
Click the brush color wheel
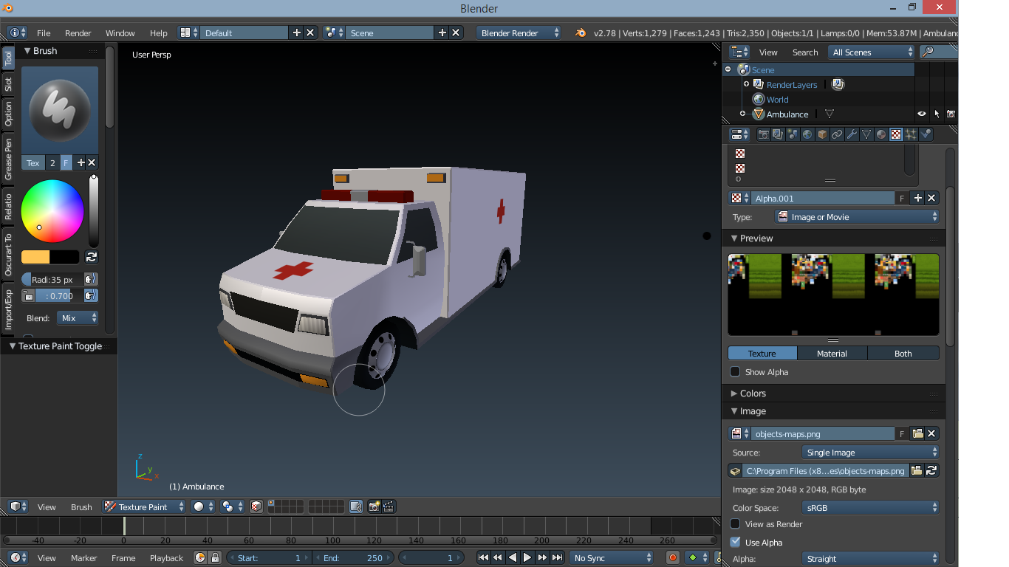click(x=52, y=211)
